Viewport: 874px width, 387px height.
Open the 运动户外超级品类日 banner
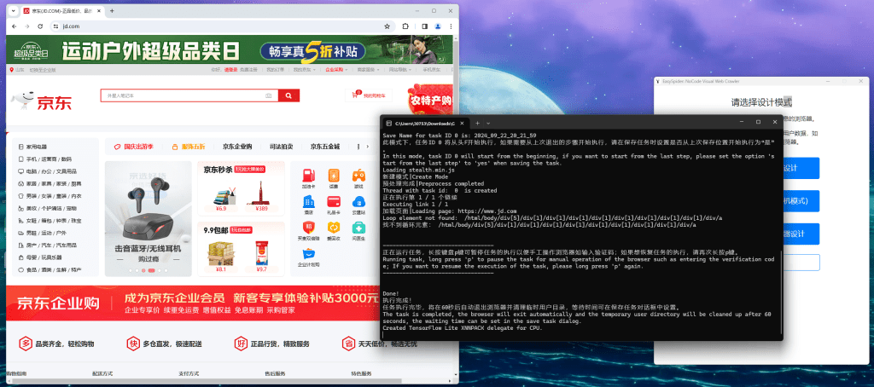pos(229,50)
